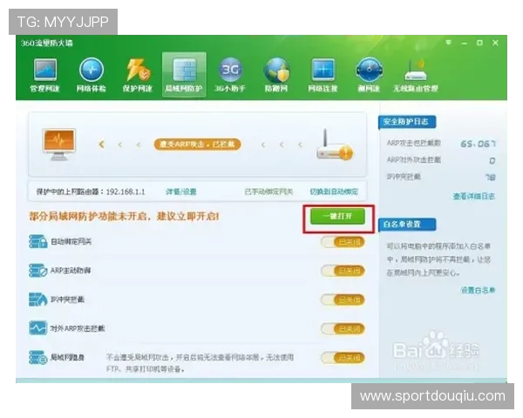Screen dimensions: 523x418
Task: Click the ARP主动防御 shield icon
Action: pyautogui.click(x=37, y=270)
